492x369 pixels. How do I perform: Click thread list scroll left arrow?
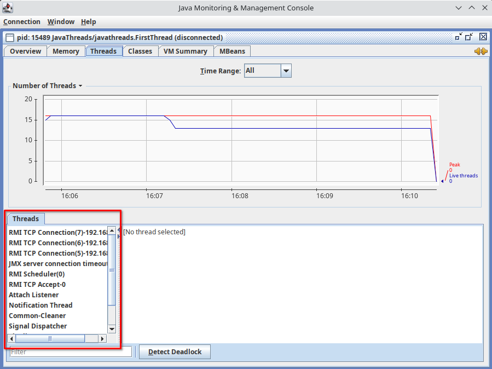click(11, 338)
